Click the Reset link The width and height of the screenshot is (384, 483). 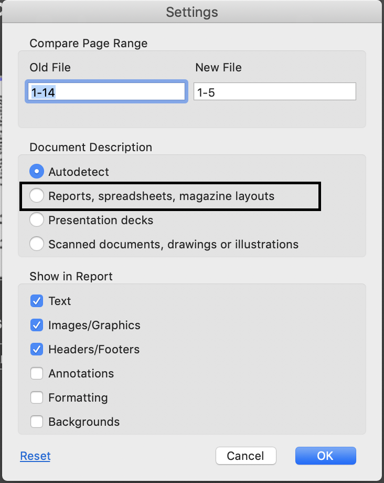(35, 456)
